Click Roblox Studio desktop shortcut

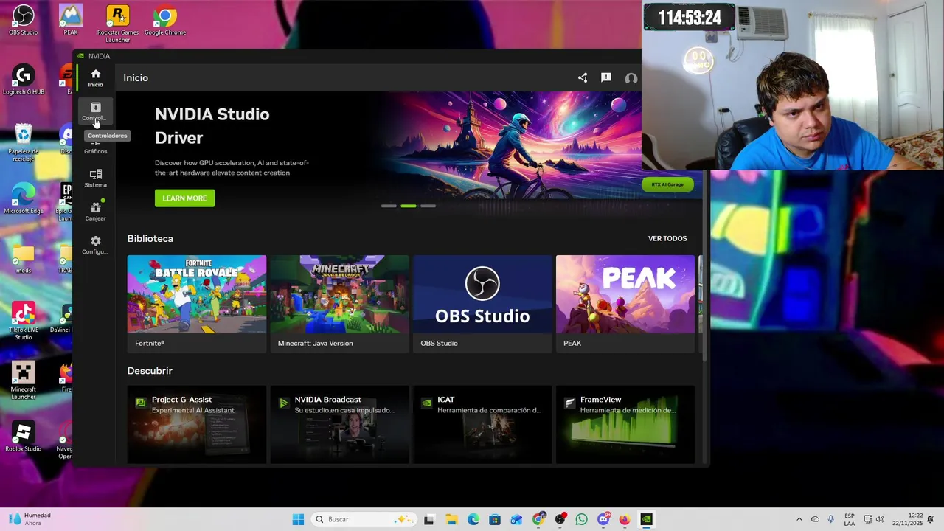click(x=24, y=437)
